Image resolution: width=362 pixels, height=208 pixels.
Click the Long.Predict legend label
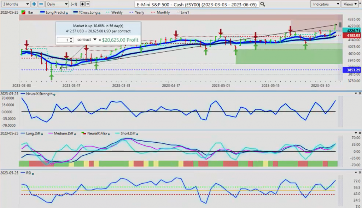(x=56, y=12)
